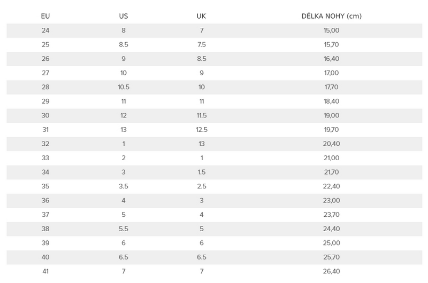The height and width of the screenshot is (283, 428).
Task: Click foot length 26,40 cell
Action: (331, 271)
